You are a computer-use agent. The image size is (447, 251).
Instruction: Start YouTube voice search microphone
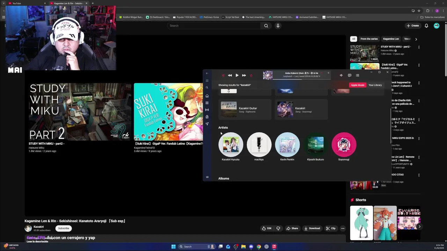(x=278, y=25)
